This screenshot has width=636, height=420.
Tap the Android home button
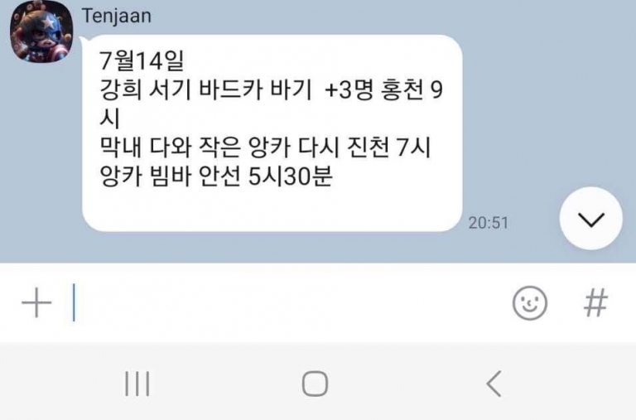click(x=316, y=384)
